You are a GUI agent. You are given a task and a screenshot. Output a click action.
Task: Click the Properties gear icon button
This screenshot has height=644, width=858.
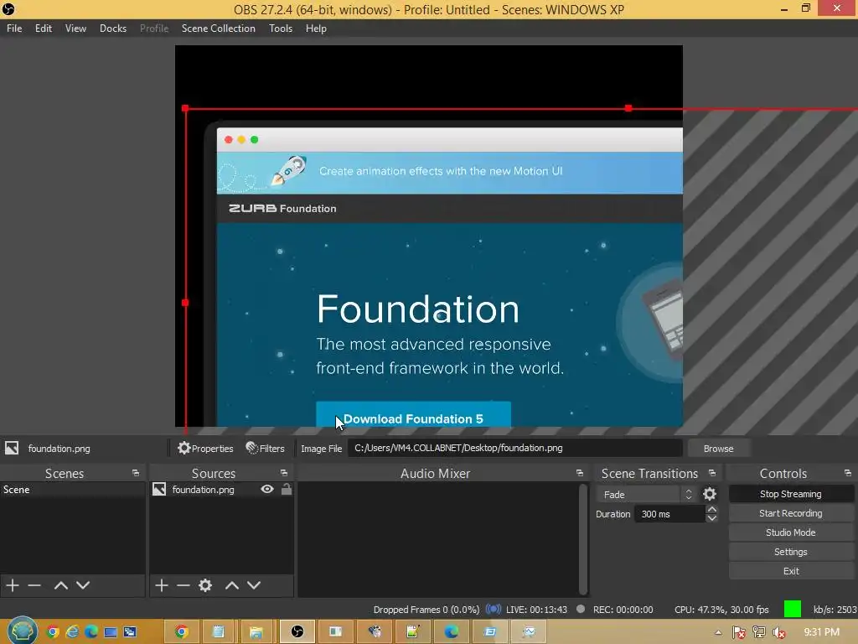(x=205, y=448)
